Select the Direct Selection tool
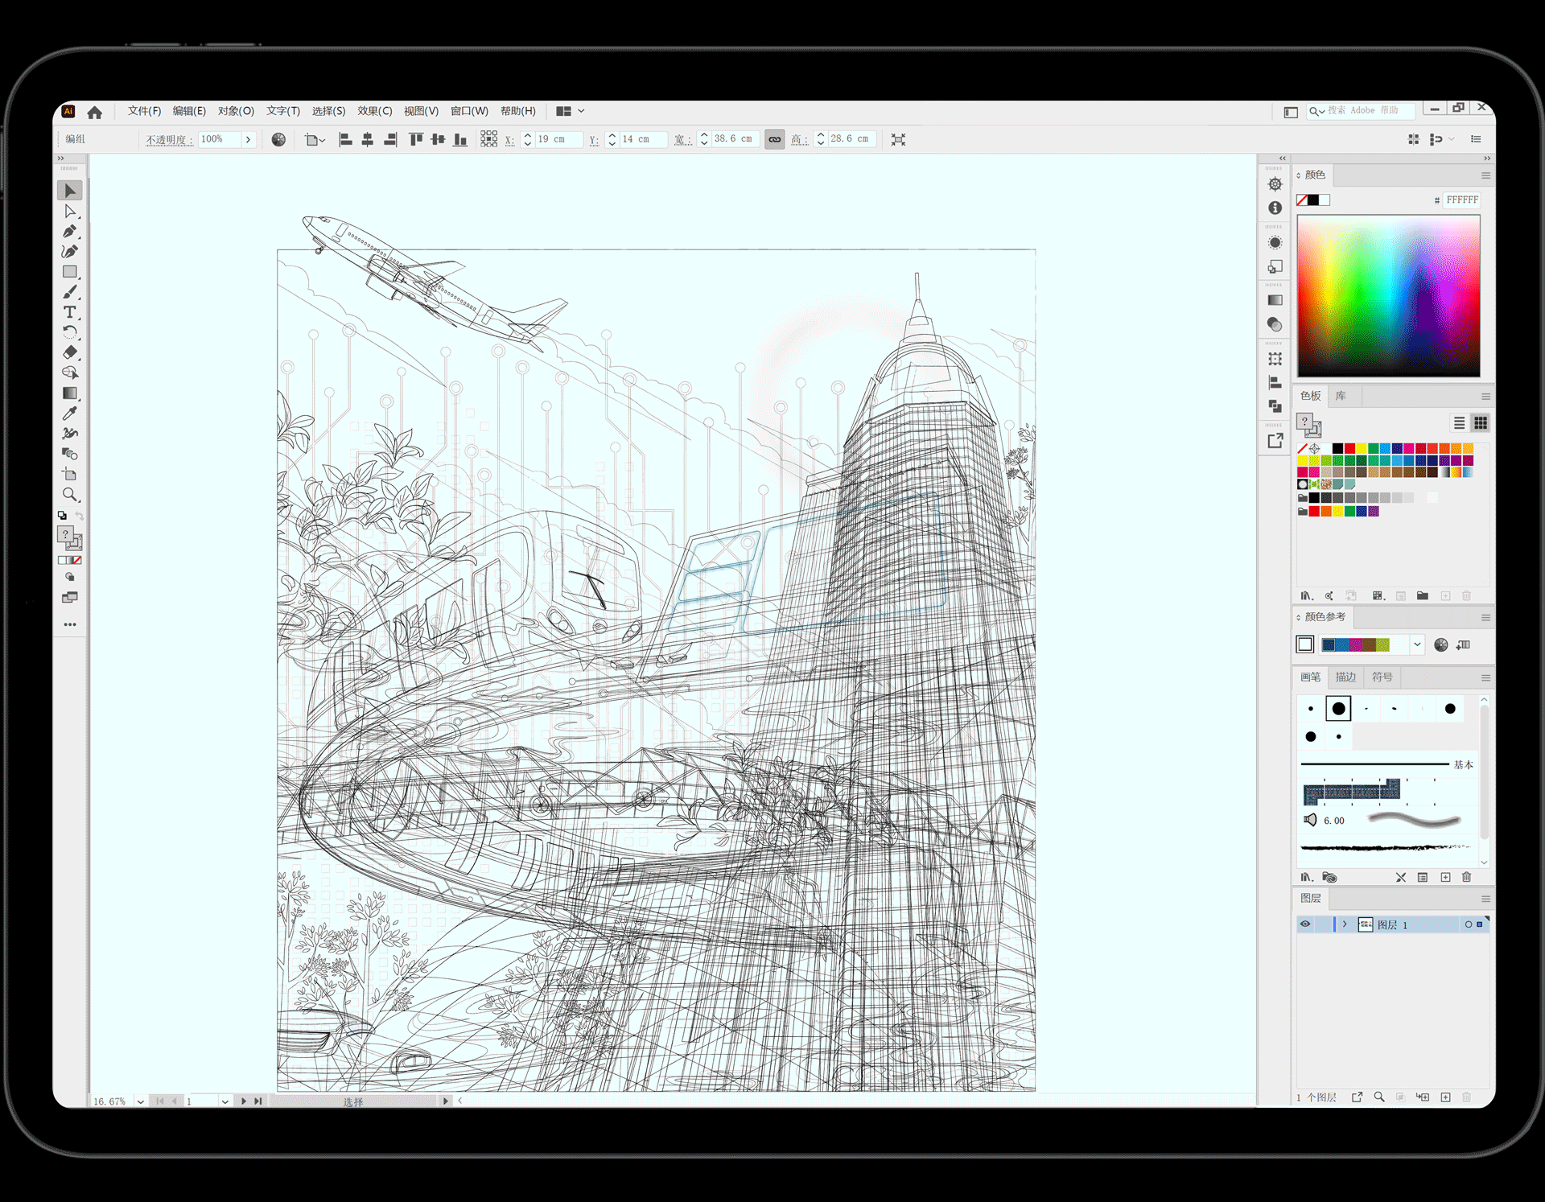The width and height of the screenshot is (1545, 1202). click(x=70, y=212)
